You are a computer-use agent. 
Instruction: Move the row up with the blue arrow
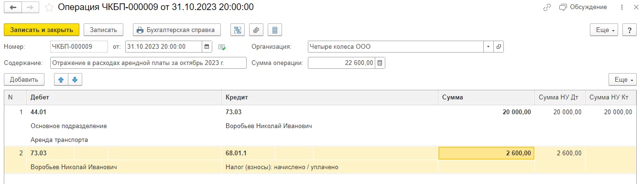point(61,79)
